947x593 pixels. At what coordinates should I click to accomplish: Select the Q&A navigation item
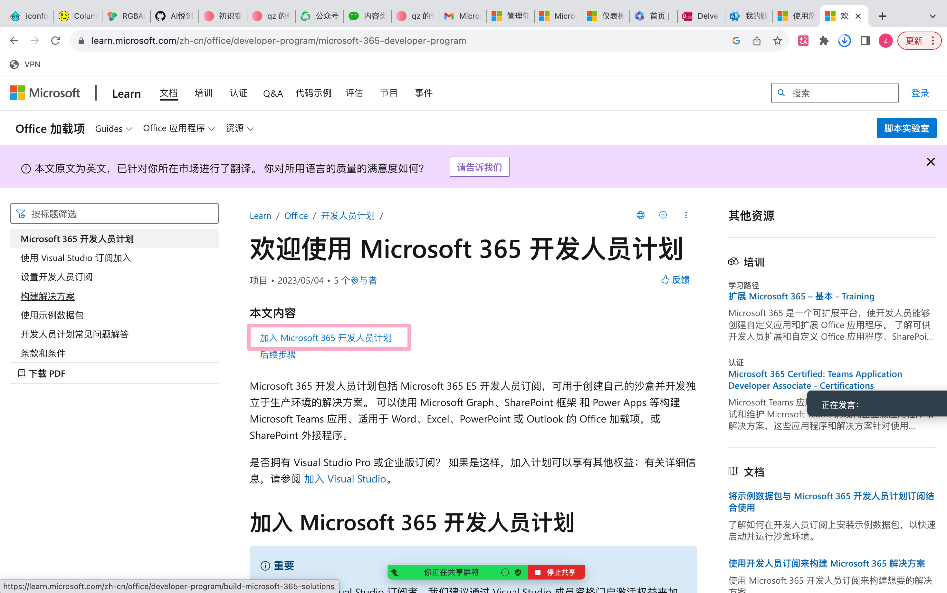(273, 93)
